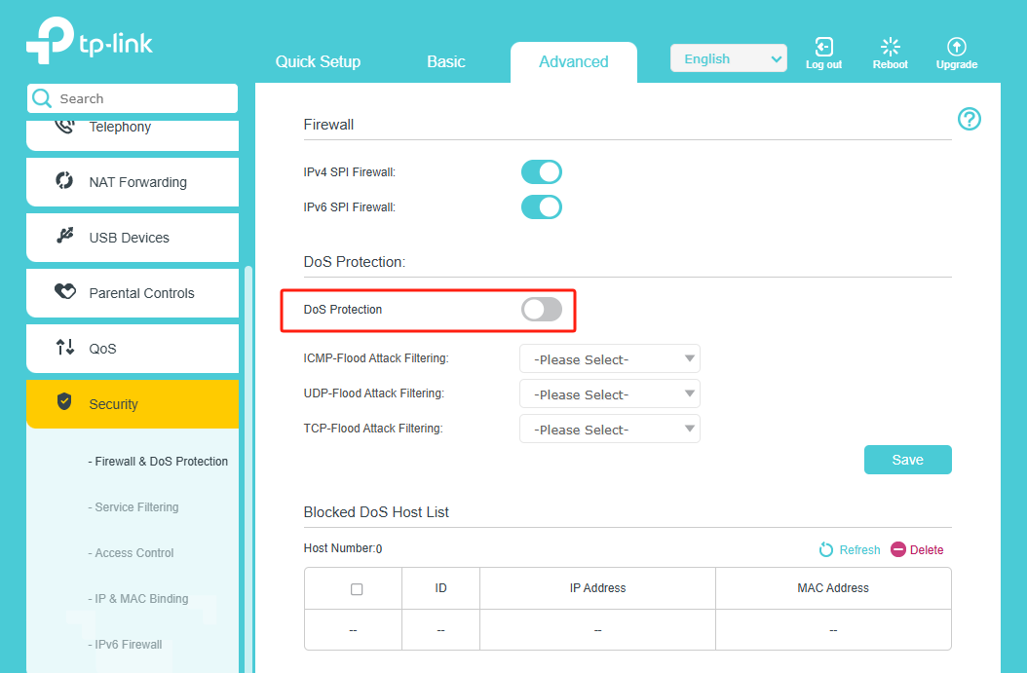Click the Log out icon
1027x673 pixels.
point(823,48)
